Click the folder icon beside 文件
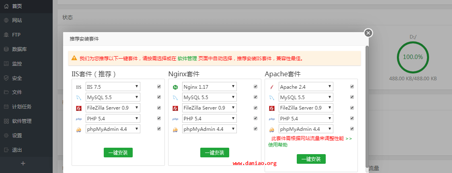The width and height of the screenshot is (452, 173). click(x=6, y=92)
